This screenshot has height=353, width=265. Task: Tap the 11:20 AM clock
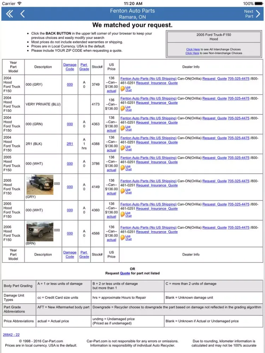(133, 4)
